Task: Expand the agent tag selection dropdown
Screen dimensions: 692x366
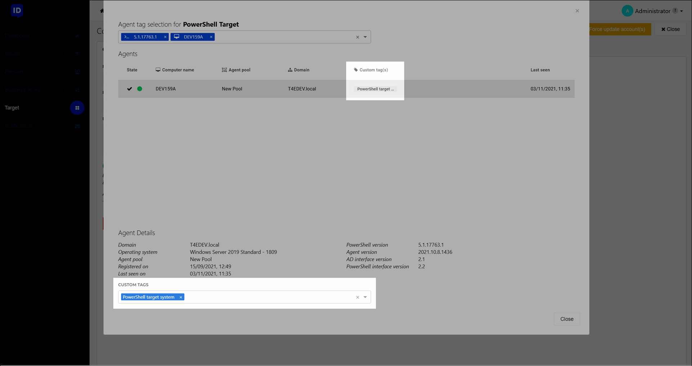Action: [365, 37]
